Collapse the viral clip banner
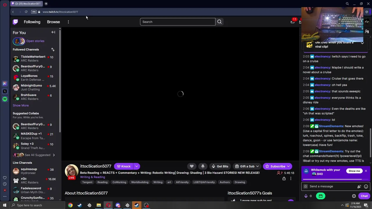The height and width of the screenshot is (209, 372). pyautogui.click(x=362, y=43)
